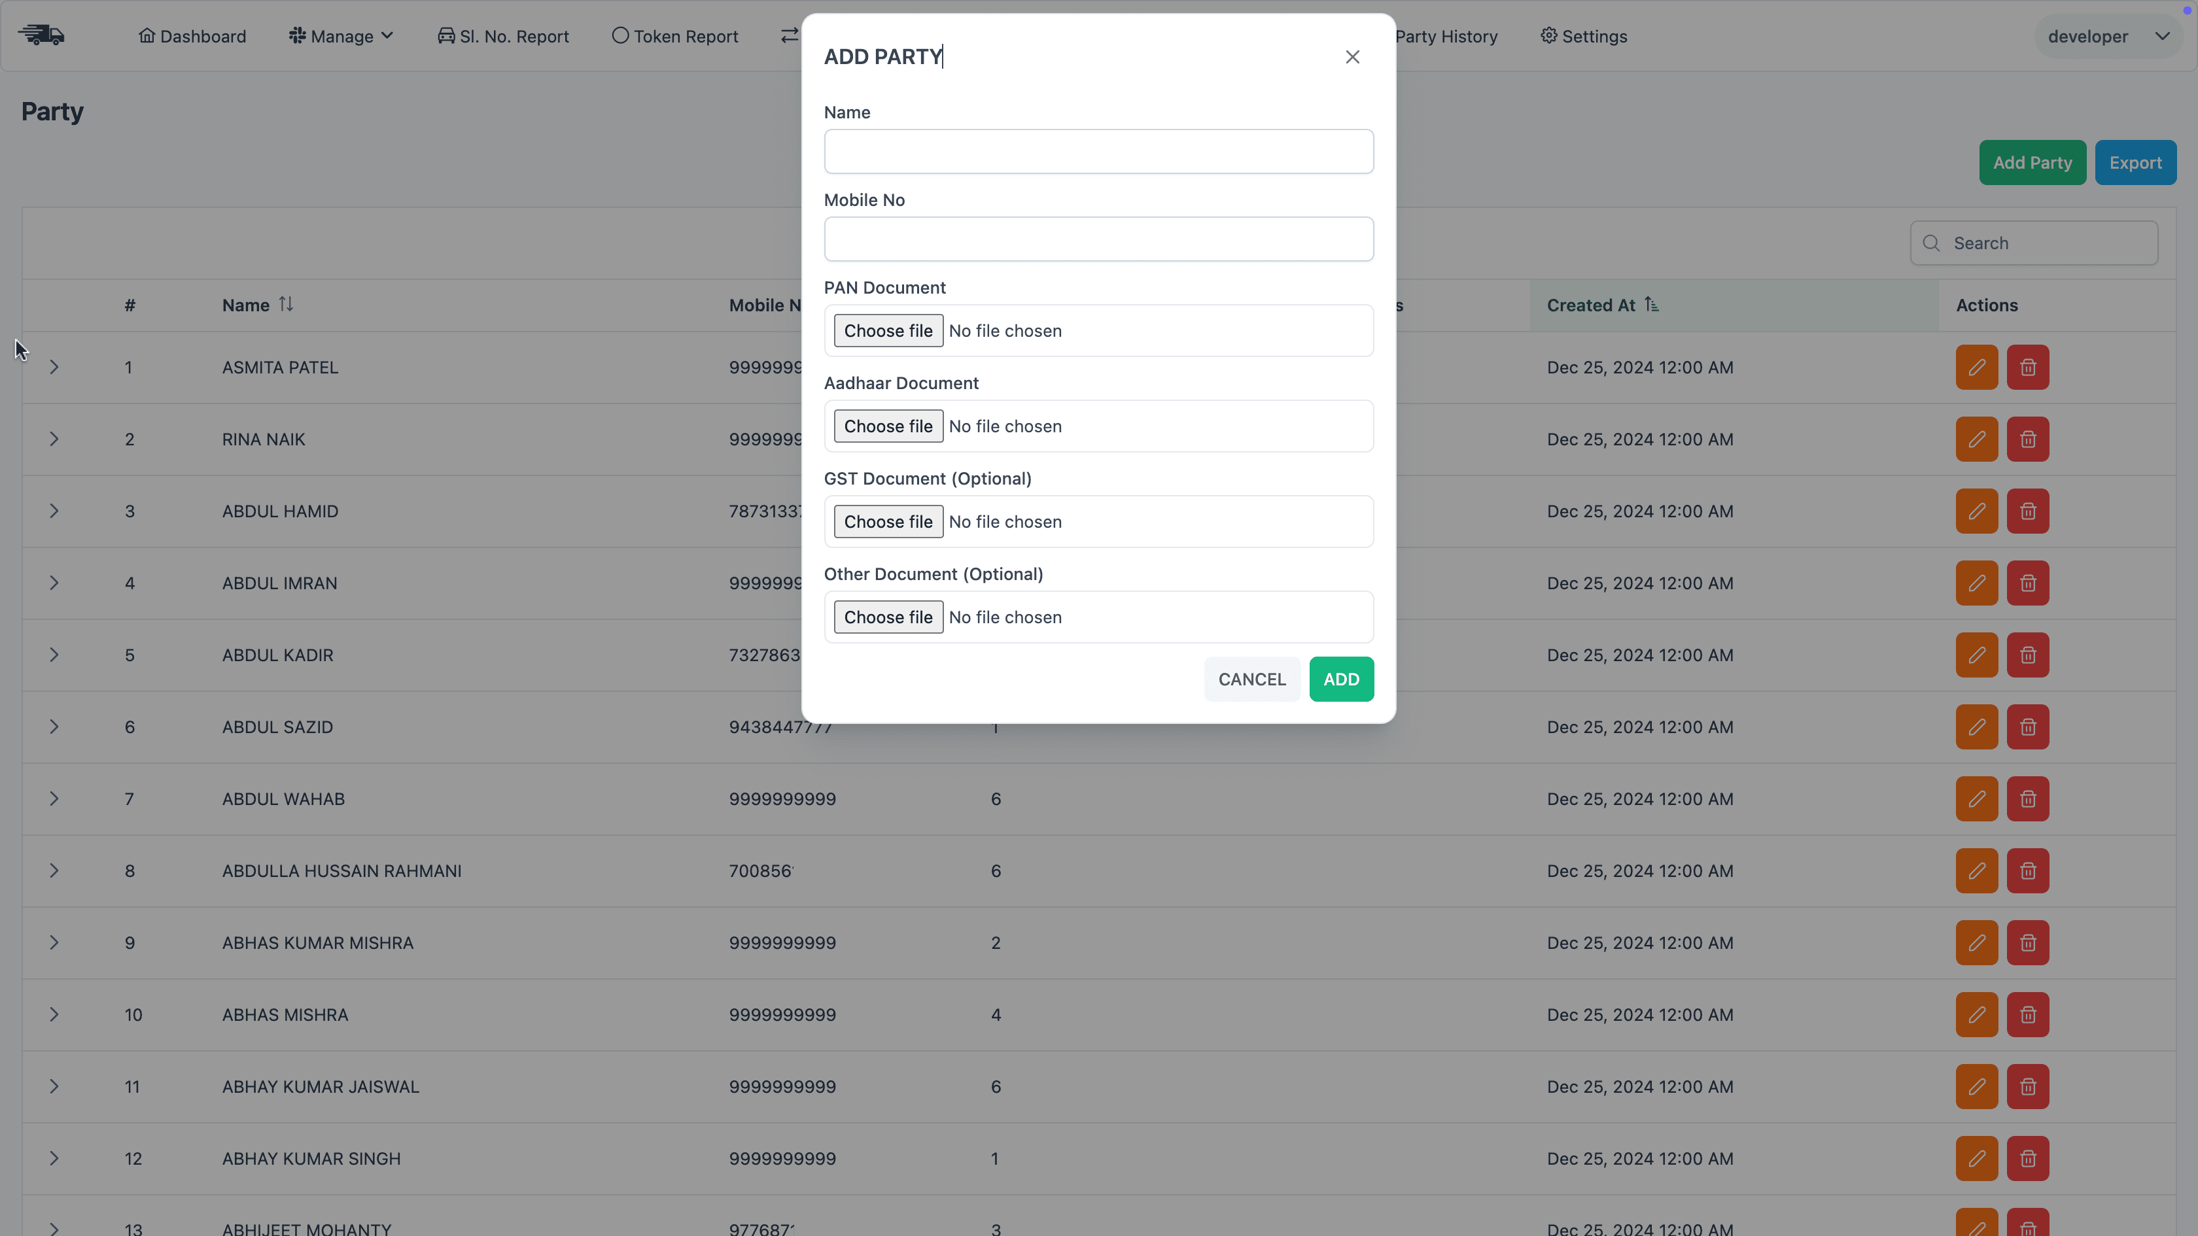Click the edit pencil icon for ABDUL WAHAB
Image resolution: width=2198 pixels, height=1236 pixels.
coord(1976,799)
